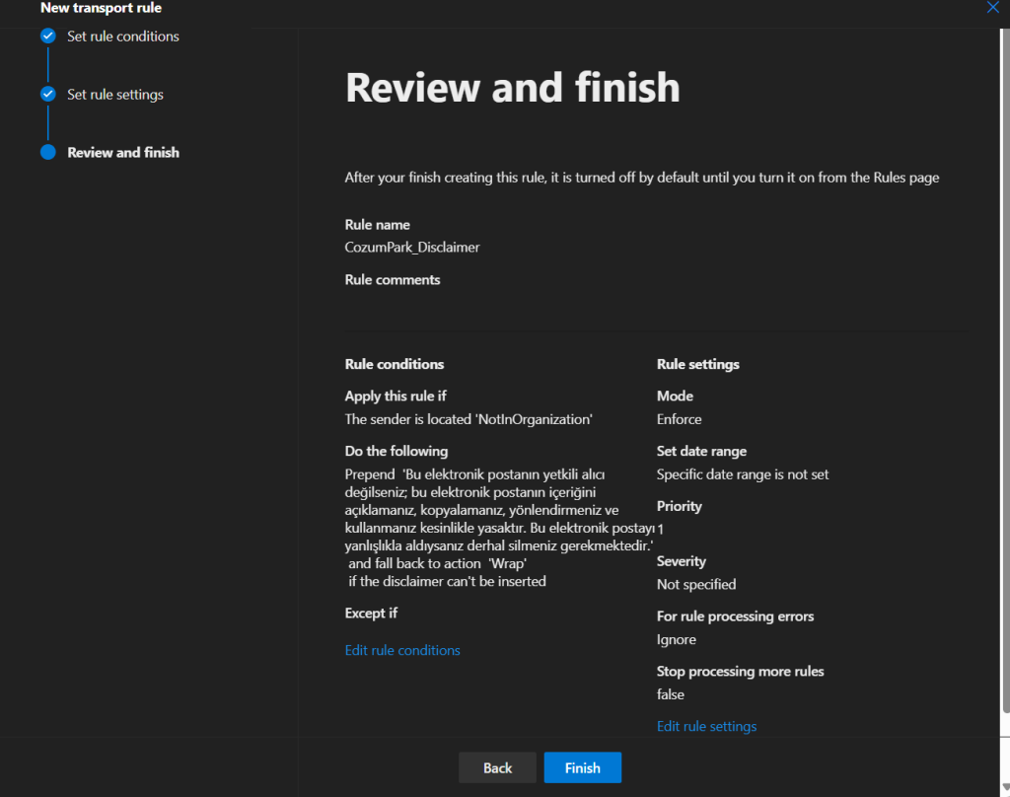
Task: Click the rule name CozumPark_Disclaimer
Action: click(x=411, y=248)
